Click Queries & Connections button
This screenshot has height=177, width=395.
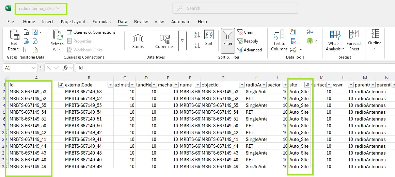click(91, 32)
